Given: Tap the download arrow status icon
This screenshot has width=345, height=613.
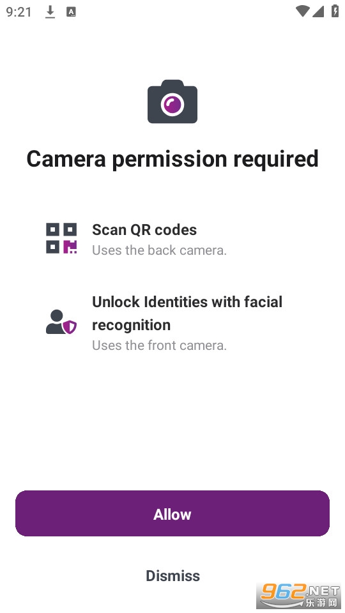Looking at the screenshot, I should click(x=50, y=11).
